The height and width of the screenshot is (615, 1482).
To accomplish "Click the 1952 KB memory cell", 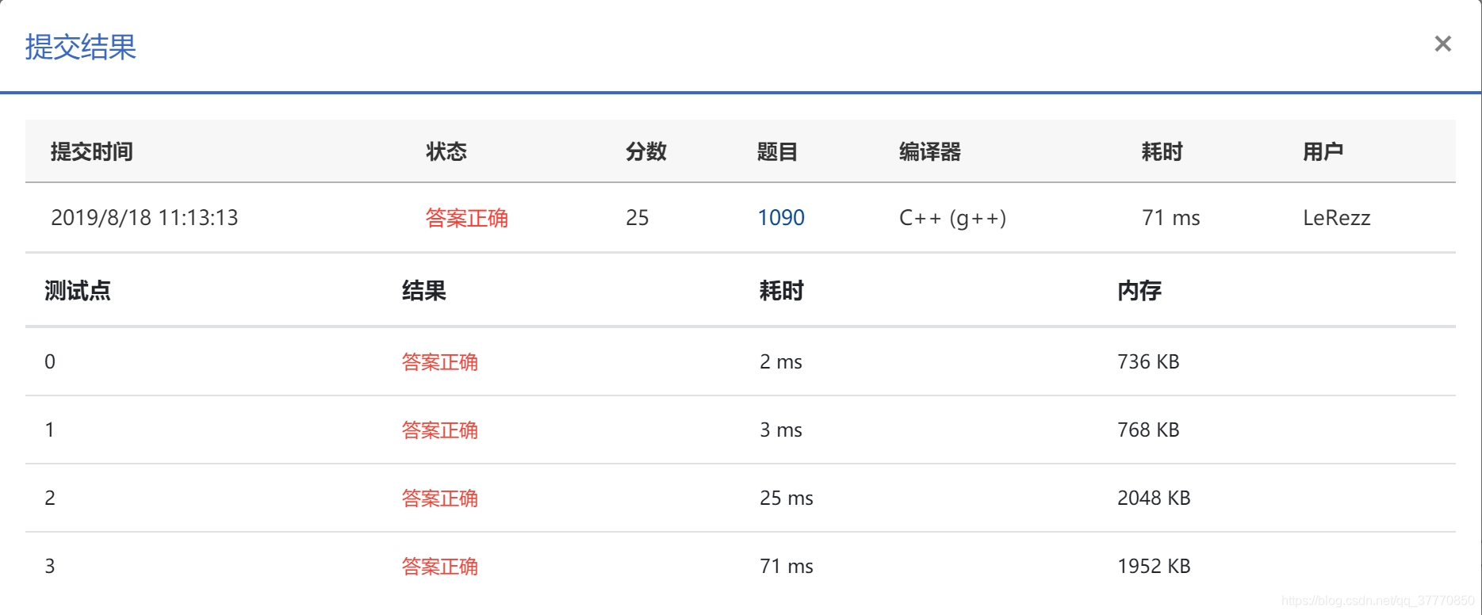I will pyautogui.click(x=1154, y=566).
